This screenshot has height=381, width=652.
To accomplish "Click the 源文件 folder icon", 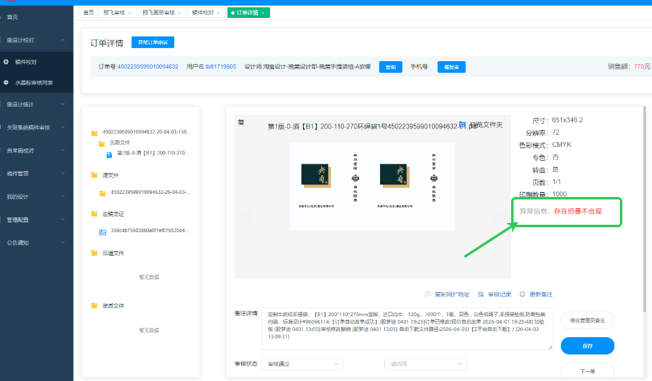I will (95, 175).
